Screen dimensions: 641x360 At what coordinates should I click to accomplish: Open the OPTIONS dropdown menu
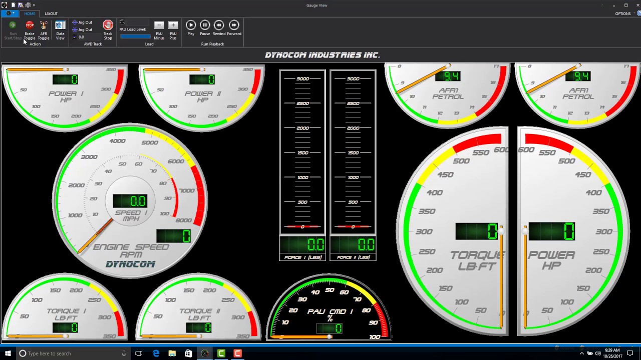624,13
